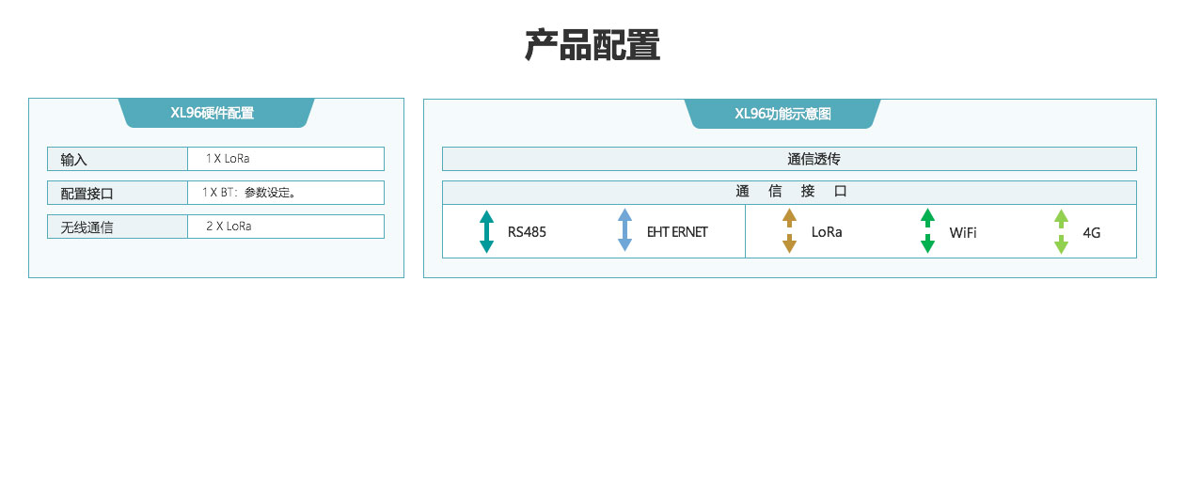
Task: Click the 输入 row label
Action: (x=74, y=160)
